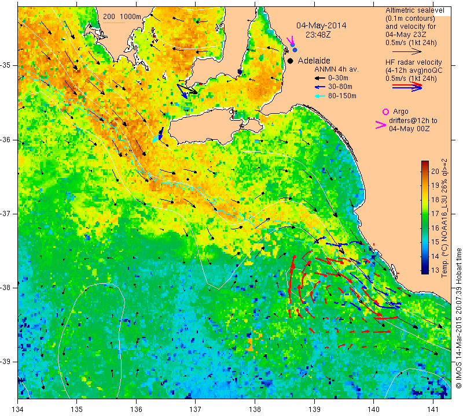Click the time label 23:48Z

pos(318,35)
